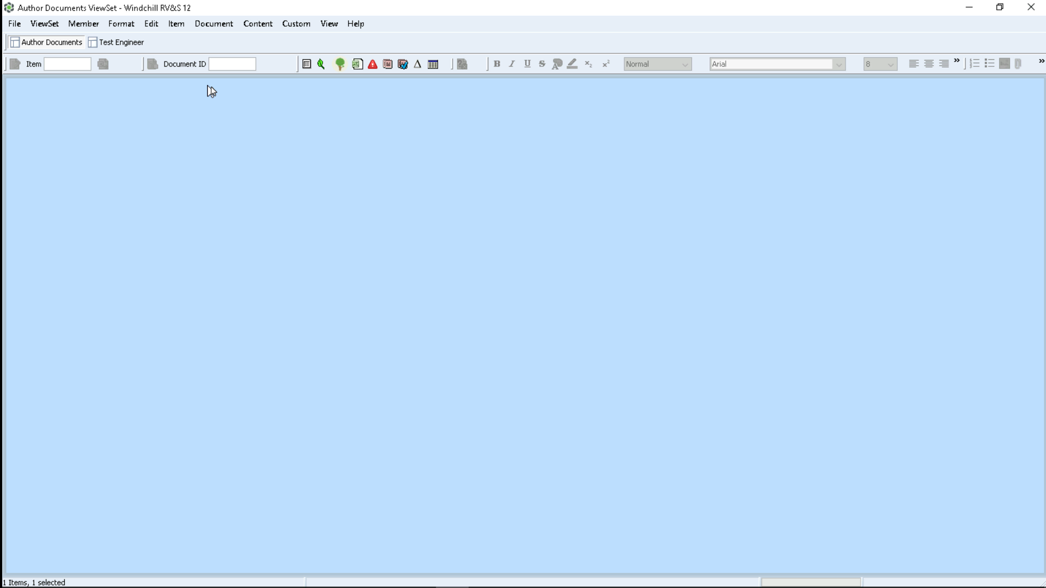The image size is (1046, 588).
Task: Expand far-right toolbar overflow chevron
Action: click(1041, 61)
